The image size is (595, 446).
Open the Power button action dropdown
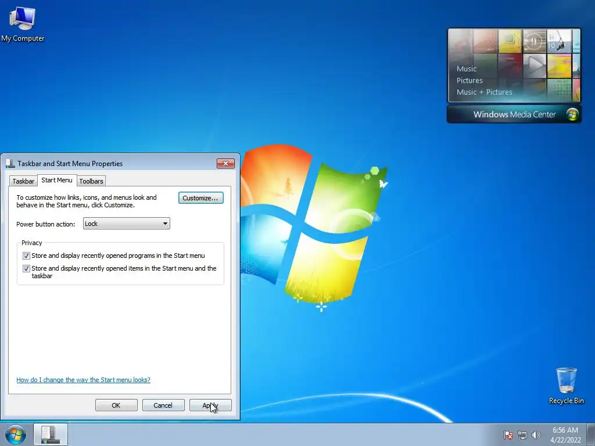point(126,224)
